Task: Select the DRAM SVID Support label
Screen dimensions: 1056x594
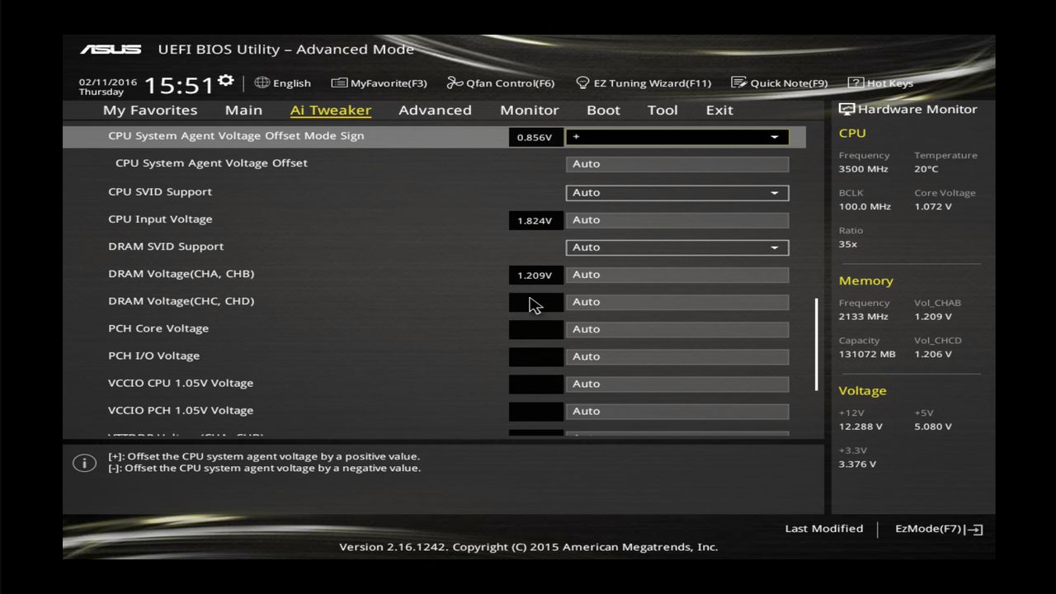Action: (x=166, y=246)
